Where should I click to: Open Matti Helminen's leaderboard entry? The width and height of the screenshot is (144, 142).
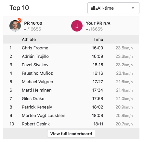click(x=37, y=90)
